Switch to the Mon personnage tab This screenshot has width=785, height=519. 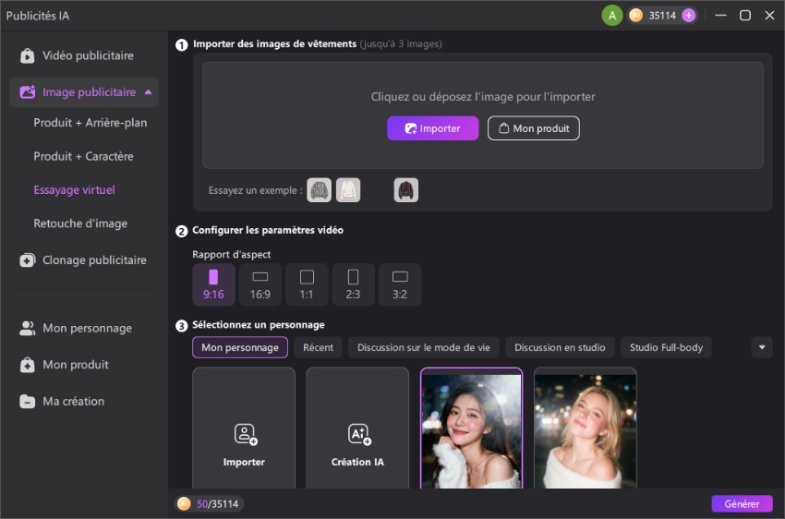pyautogui.click(x=240, y=347)
